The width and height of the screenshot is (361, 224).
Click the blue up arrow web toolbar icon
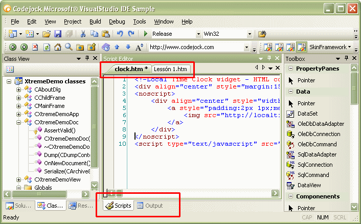(x=117, y=47)
